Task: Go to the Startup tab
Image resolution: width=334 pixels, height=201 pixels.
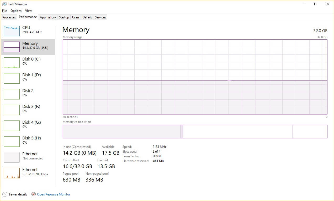Action: pos(64,17)
